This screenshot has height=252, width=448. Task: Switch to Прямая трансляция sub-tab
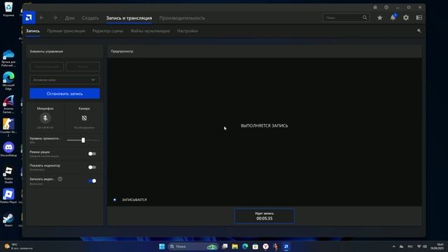(66, 31)
